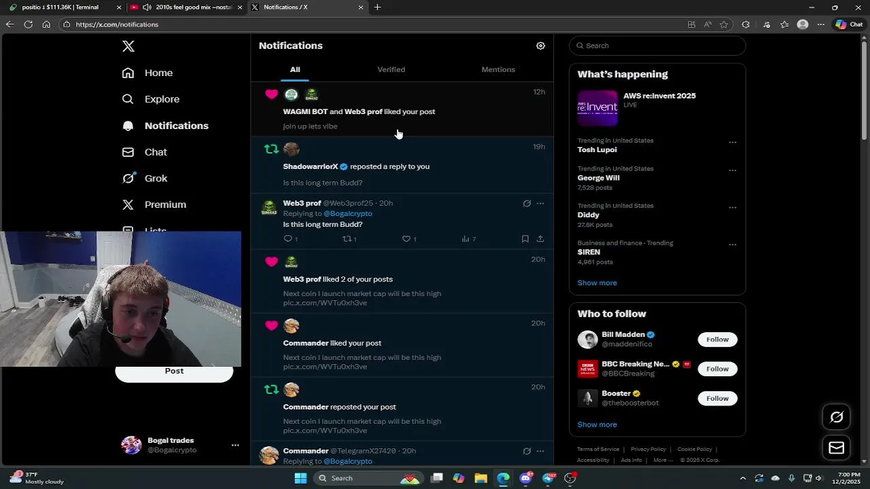
Task: Open Premium from the sidebar
Action: [154, 204]
